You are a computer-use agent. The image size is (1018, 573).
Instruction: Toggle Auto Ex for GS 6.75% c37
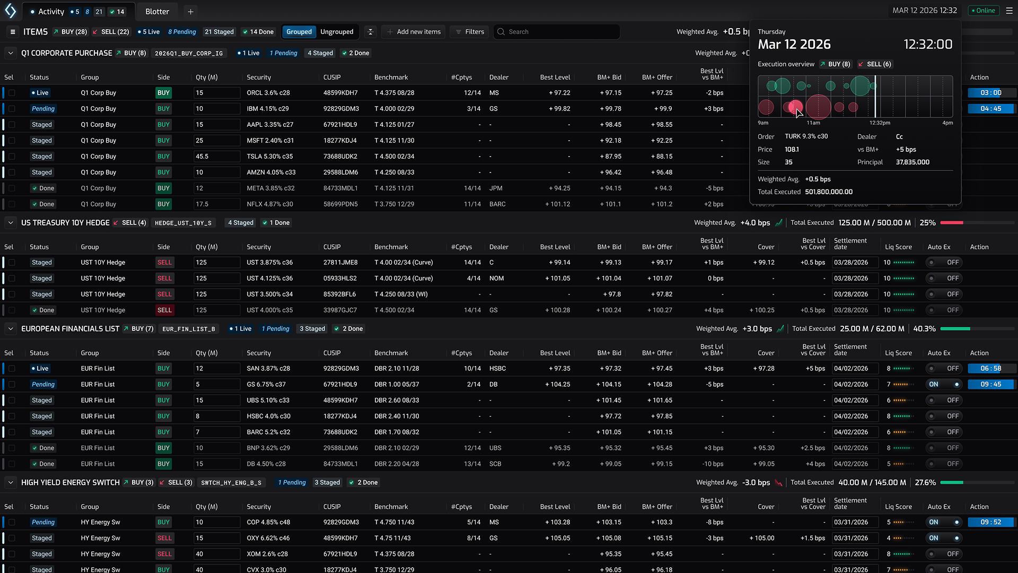944,385
